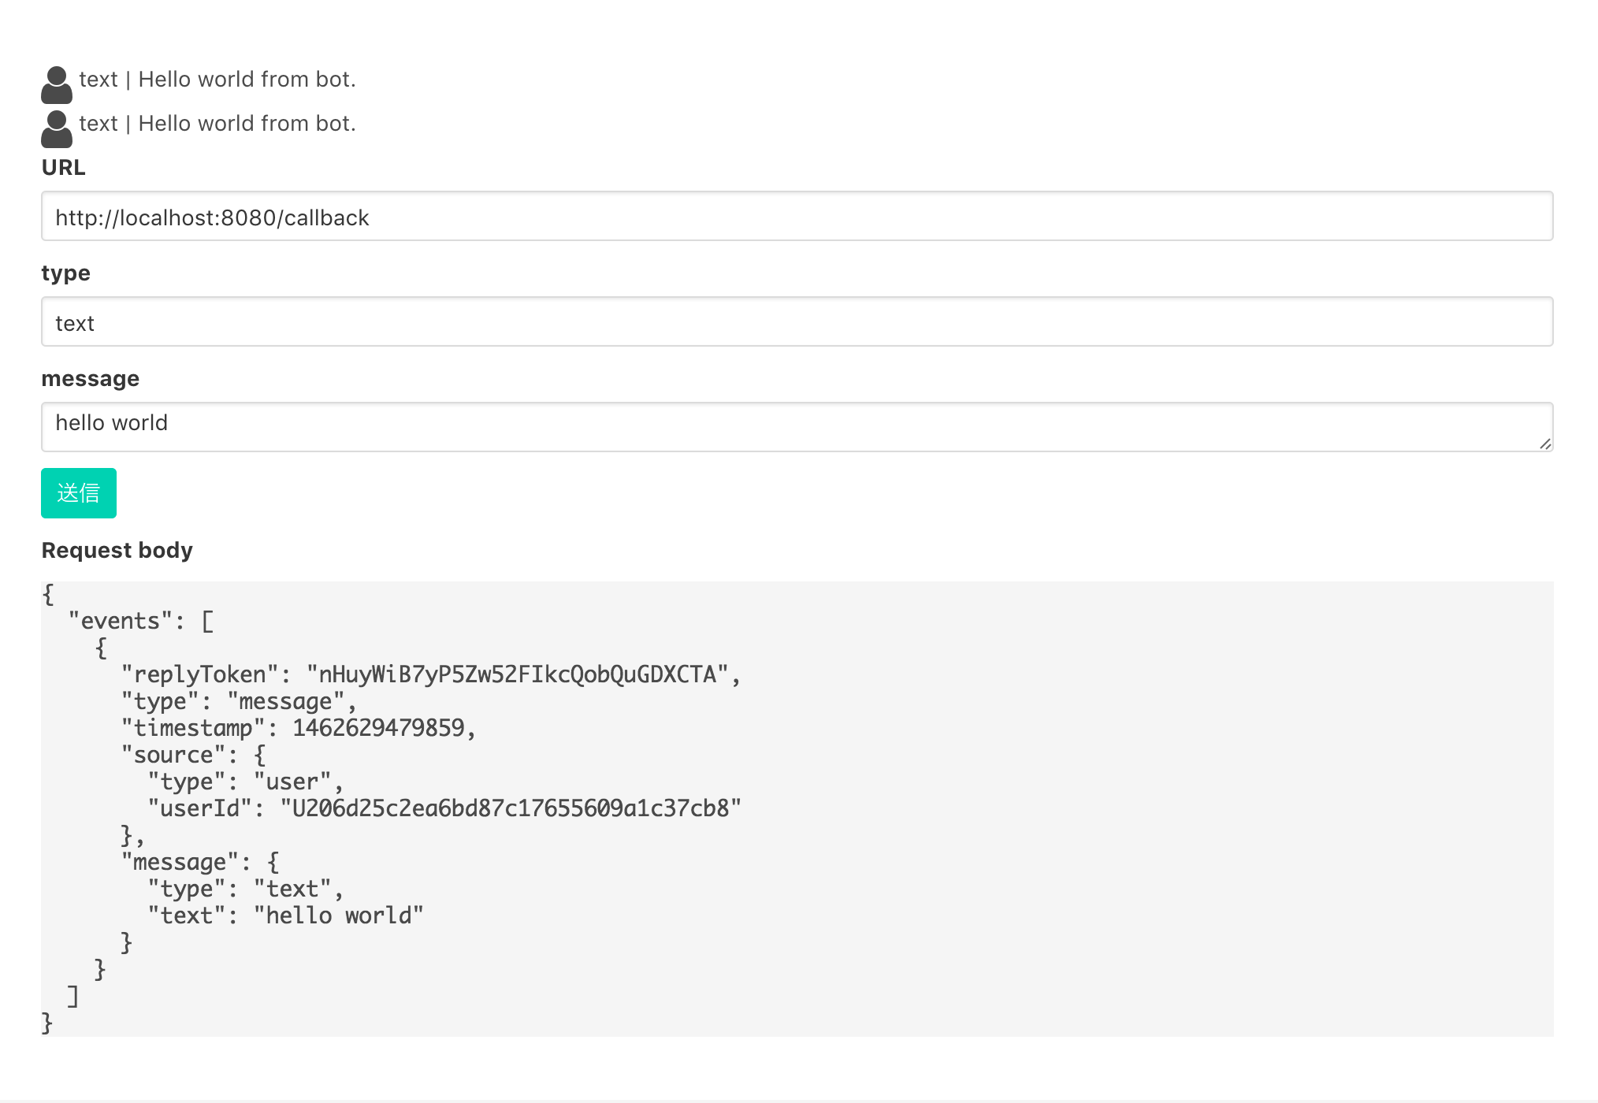
Task: Click the textarea resize handle
Action: (x=1545, y=444)
